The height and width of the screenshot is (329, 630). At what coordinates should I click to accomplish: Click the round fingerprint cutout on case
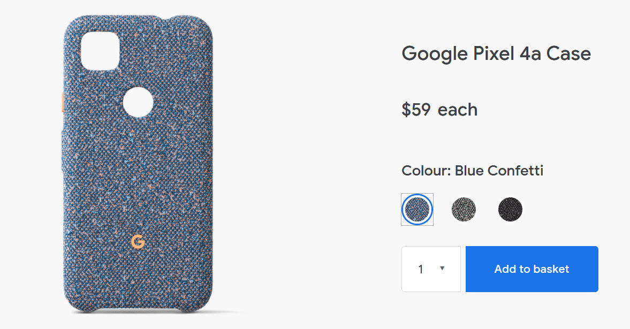click(x=138, y=102)
